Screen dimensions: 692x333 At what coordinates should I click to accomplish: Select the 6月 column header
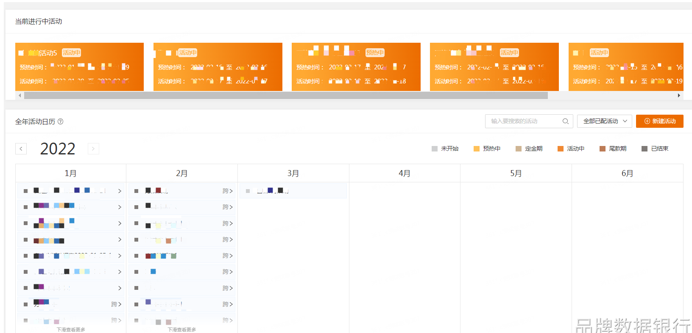coord(627,173)
